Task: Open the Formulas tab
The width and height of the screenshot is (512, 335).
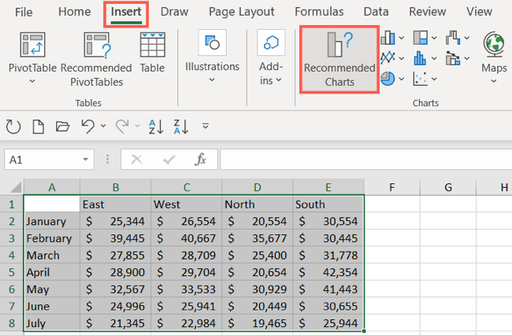Action: 319,12
